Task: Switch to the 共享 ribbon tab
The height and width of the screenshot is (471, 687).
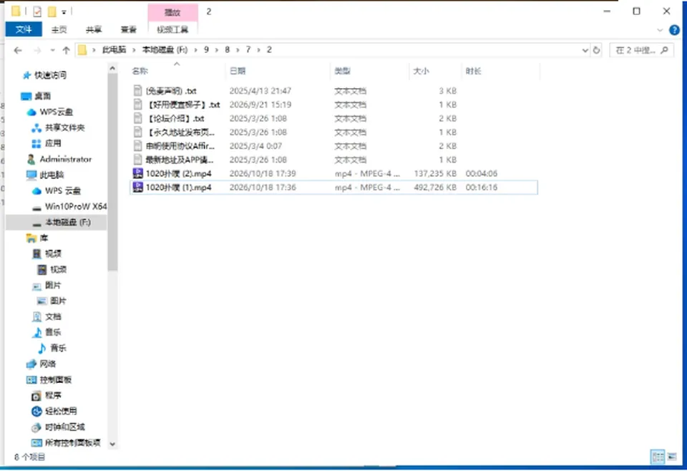Action: (x=93, y=29)
